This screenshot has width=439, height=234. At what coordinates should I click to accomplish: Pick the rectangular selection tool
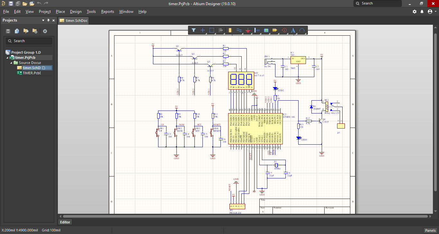click(212, 30)
